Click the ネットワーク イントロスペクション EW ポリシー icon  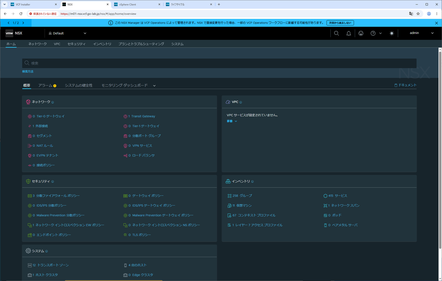pos(29,225)
